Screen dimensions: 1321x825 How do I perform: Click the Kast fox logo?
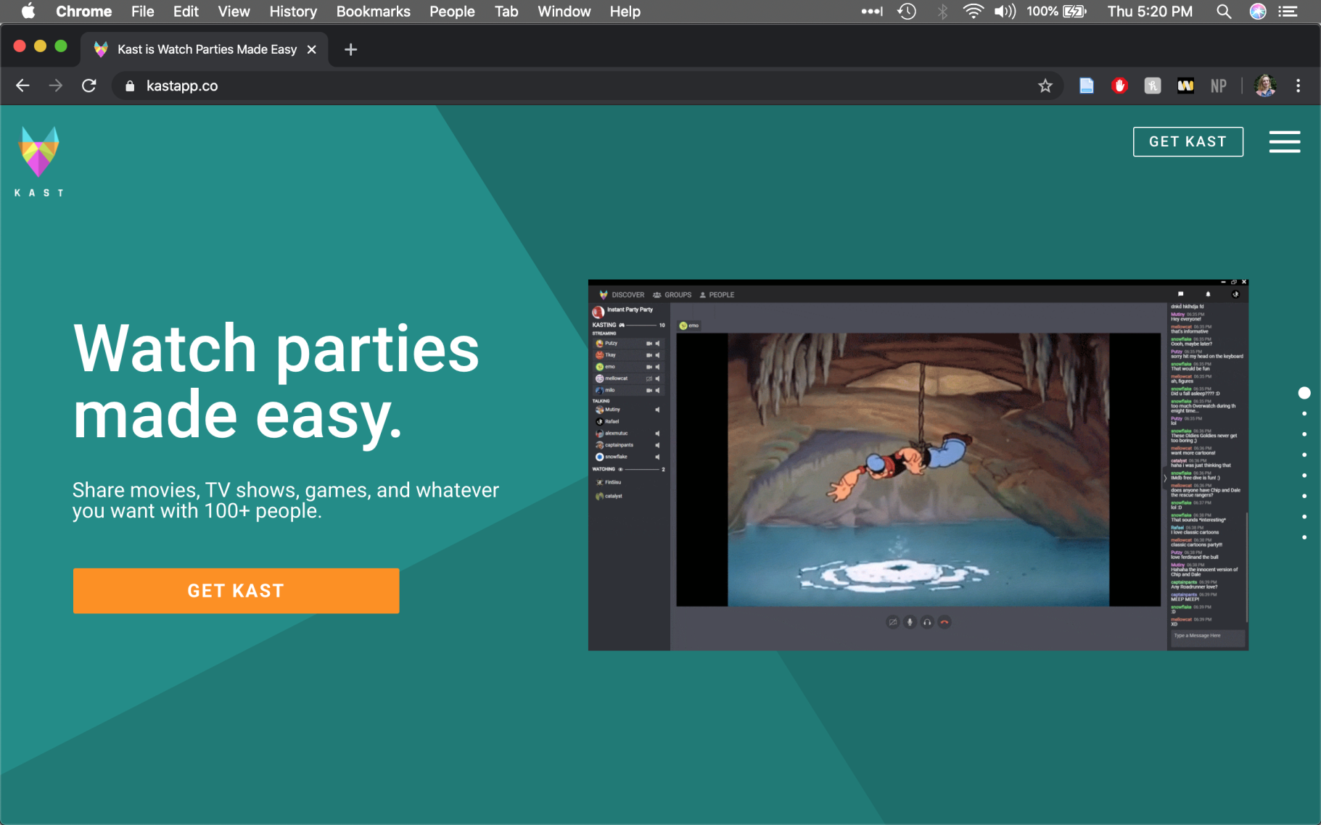pyautogui.click(x=39, y=161)
